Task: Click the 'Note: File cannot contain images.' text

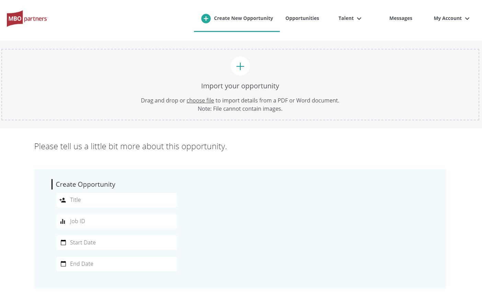Action: click(240, 109)
